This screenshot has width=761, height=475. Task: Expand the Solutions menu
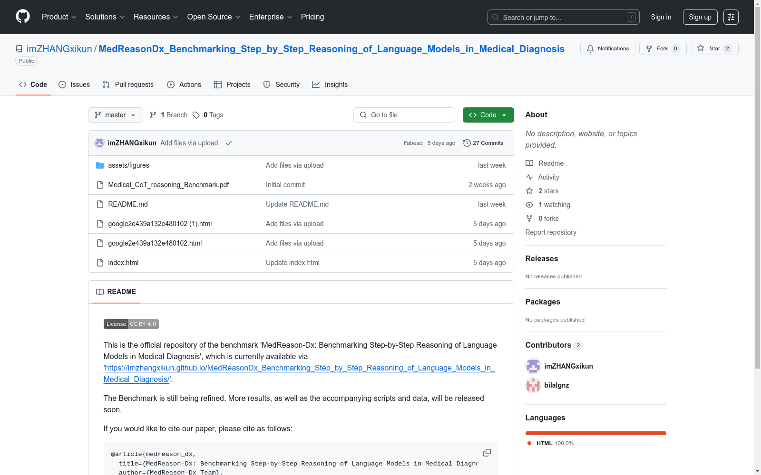tap(105, 17)
